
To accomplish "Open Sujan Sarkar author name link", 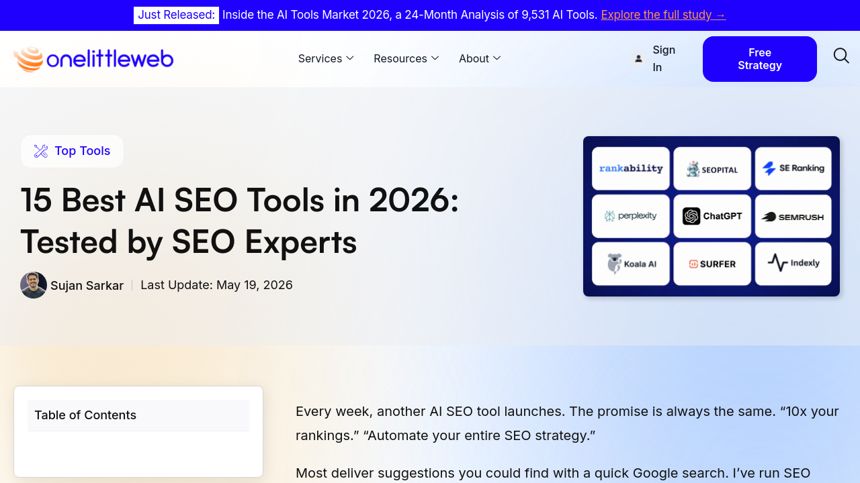I will point(87,286).
